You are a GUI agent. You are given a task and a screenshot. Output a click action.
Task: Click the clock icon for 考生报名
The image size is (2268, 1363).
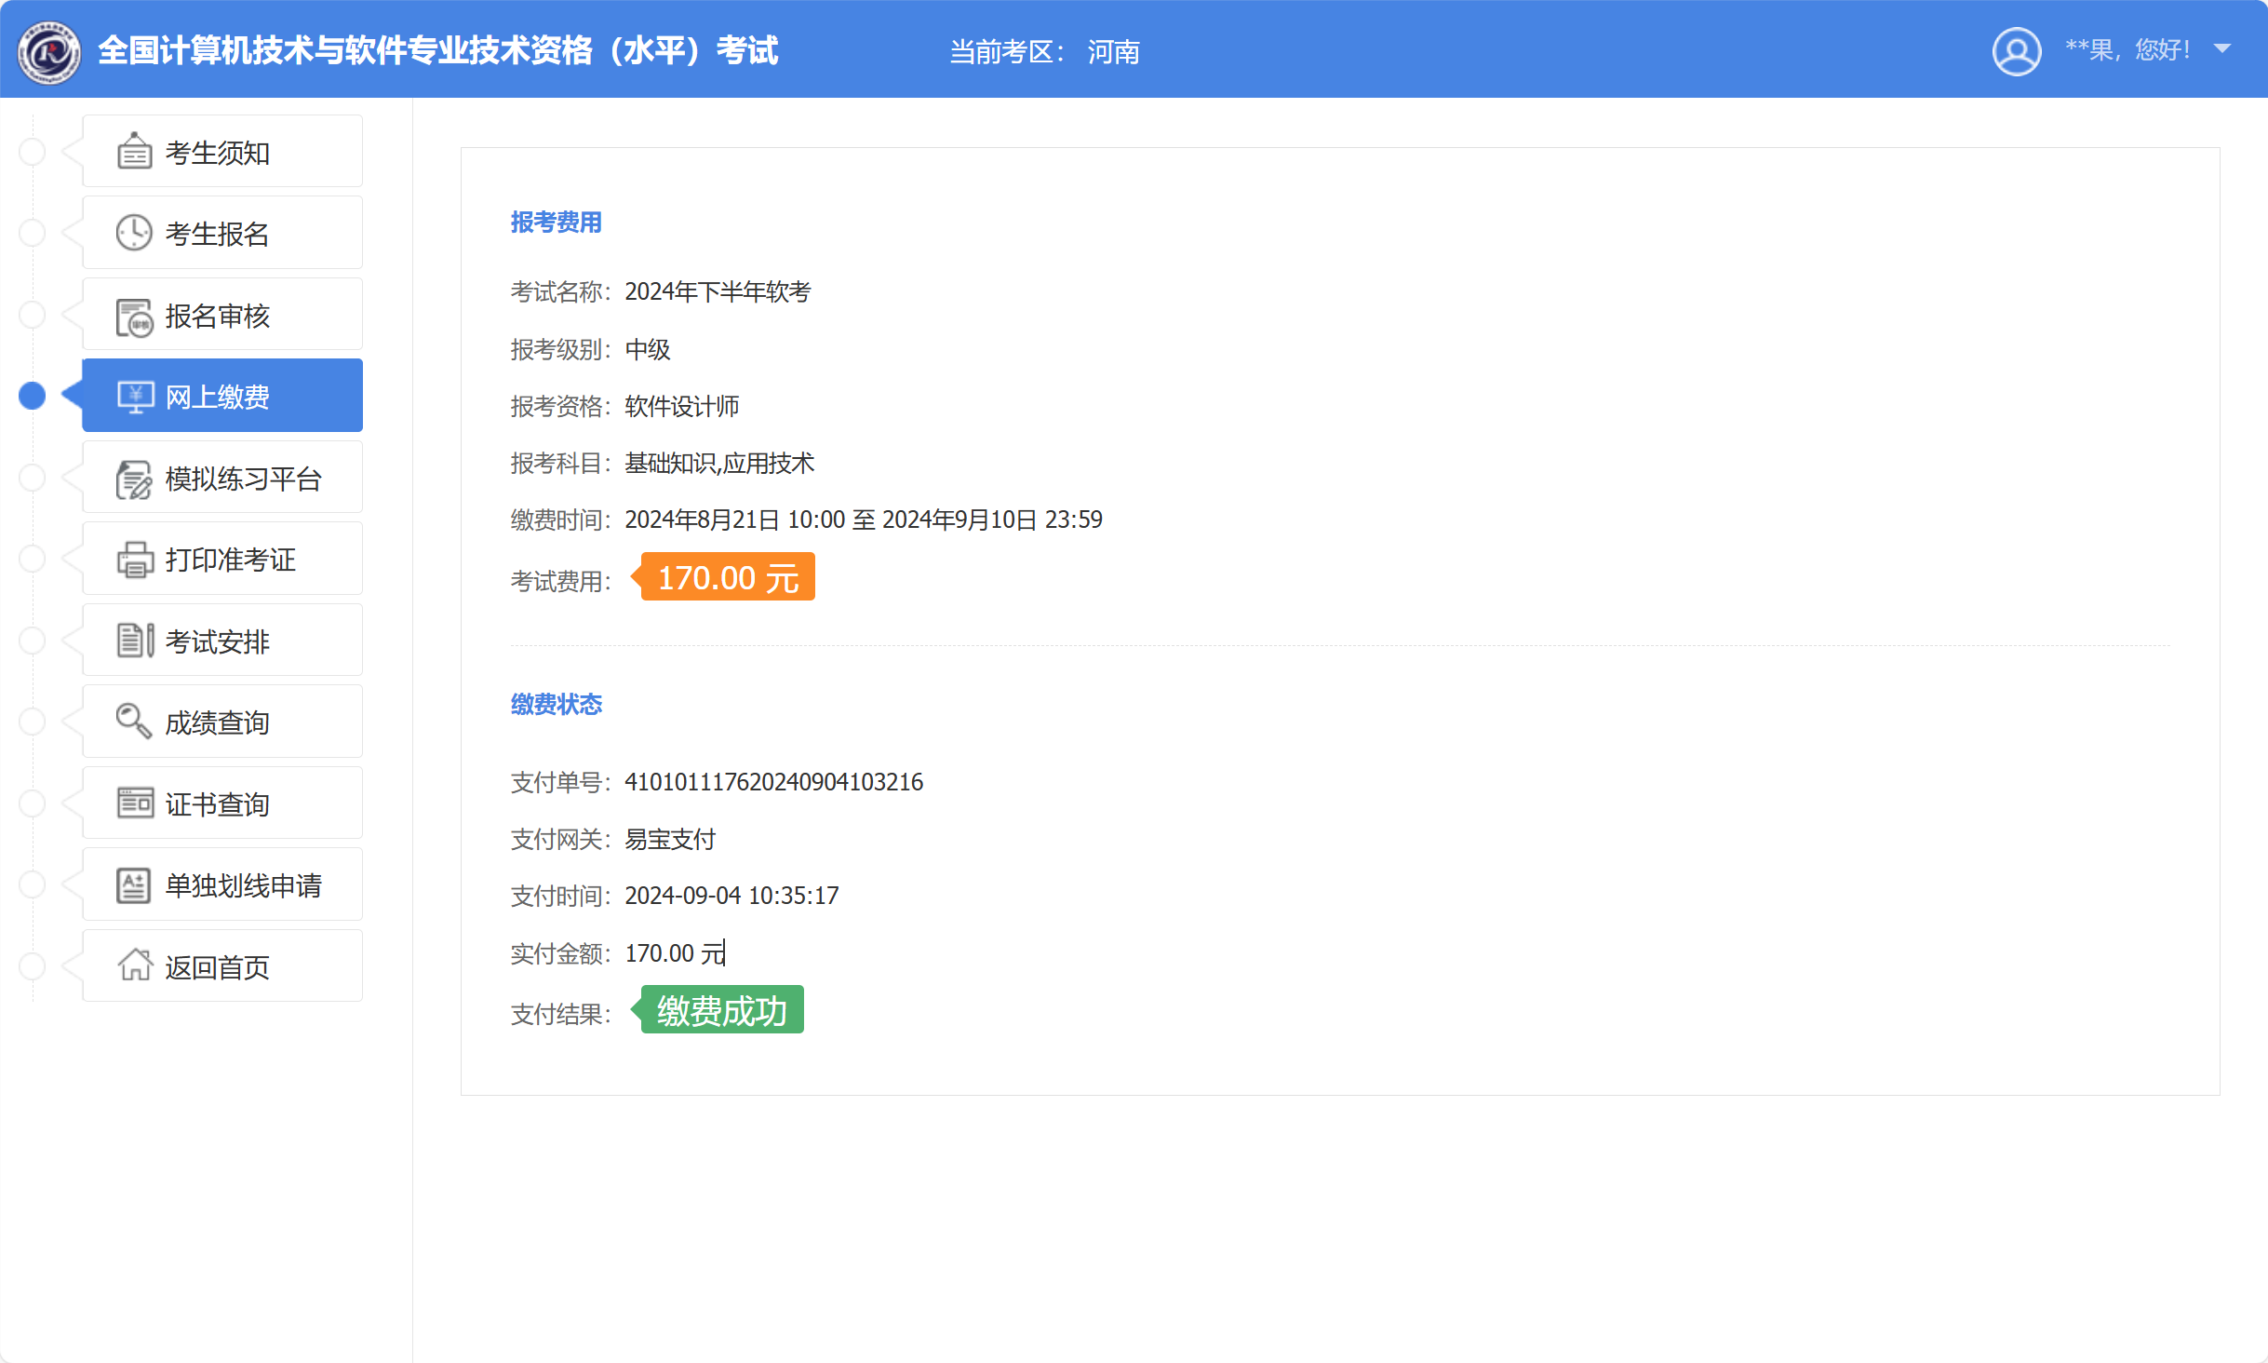tap(134, 233)
